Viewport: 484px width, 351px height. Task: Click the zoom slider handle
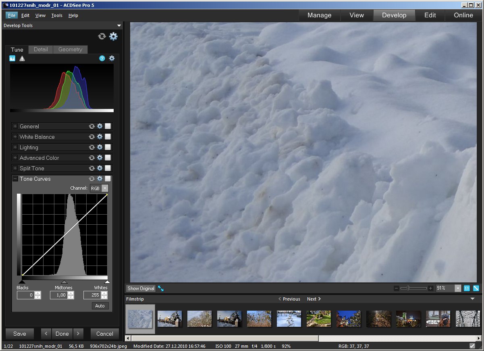coord(407,288)
